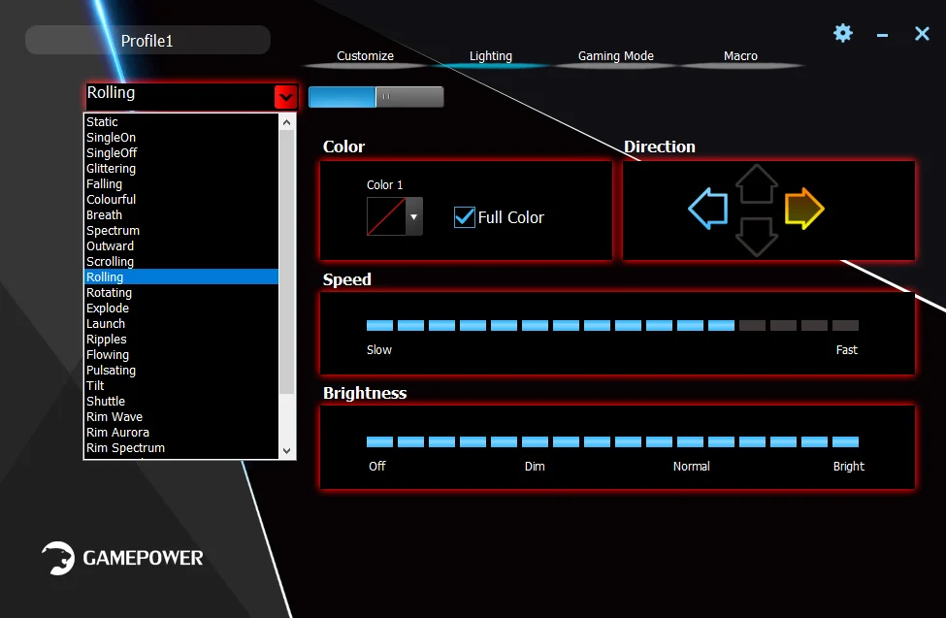Viewport: 946px width, 618px height.
Task: Select the Spectrum effect
Action: [181, 231]
